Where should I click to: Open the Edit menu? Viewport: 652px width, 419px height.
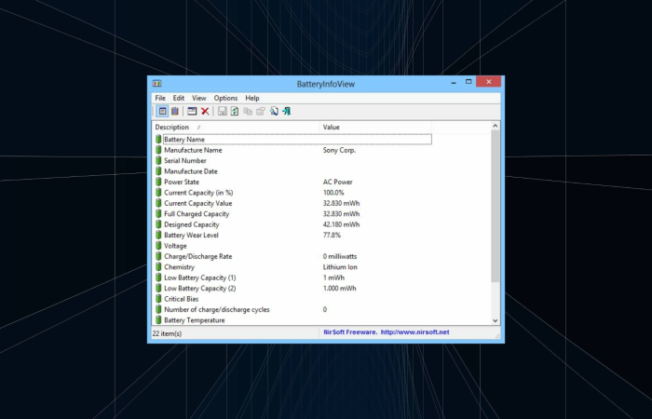[x=179, y=98]
